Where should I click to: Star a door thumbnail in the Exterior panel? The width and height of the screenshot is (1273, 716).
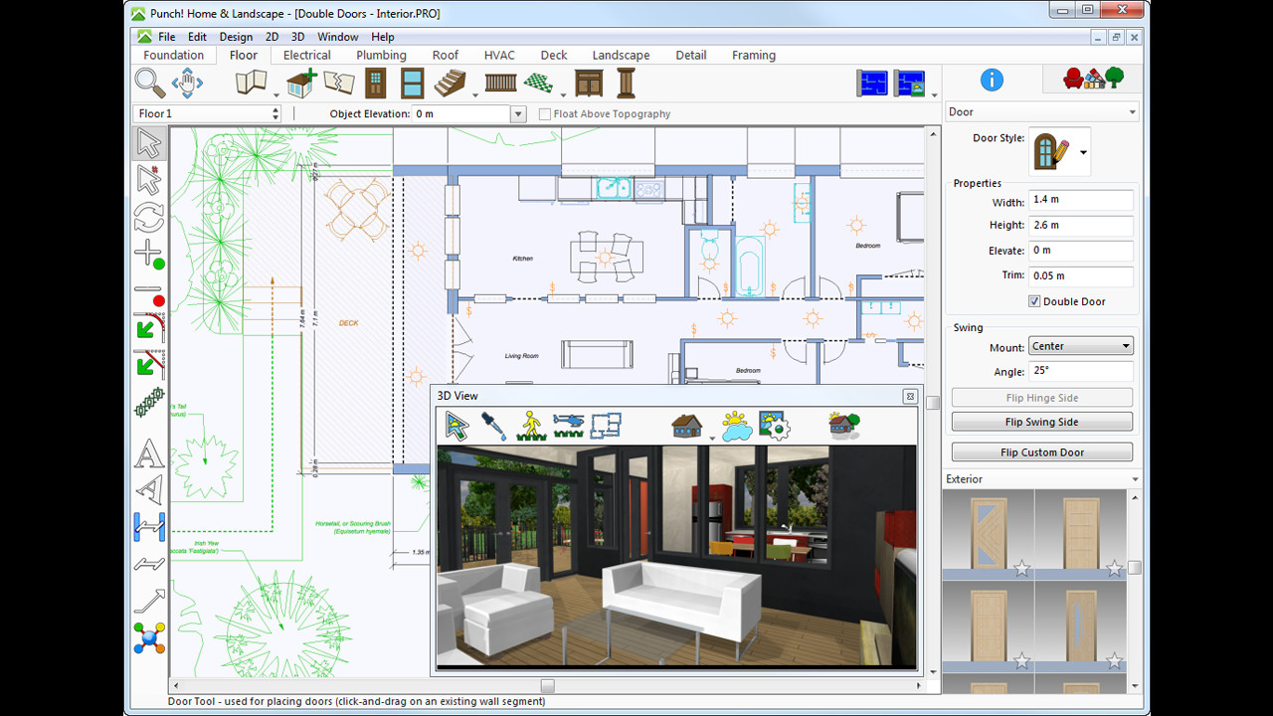pos(1021,569)
